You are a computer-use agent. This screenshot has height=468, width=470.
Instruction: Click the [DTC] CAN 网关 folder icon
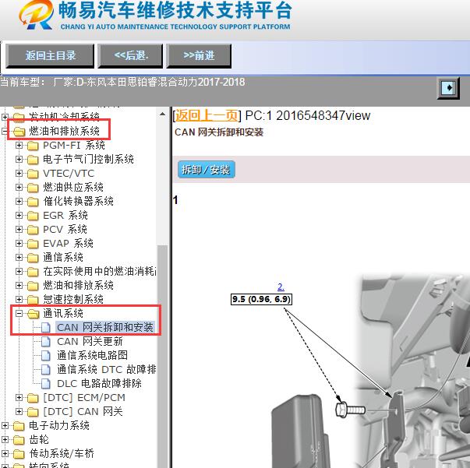(x=33, y=412)
